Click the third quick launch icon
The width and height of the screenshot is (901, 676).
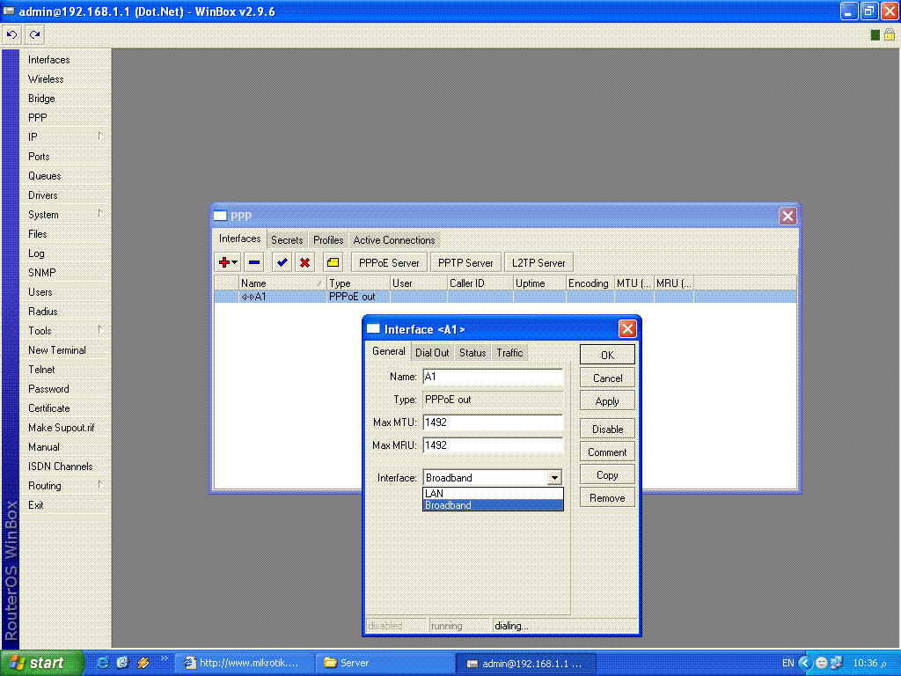[x=143, y=663]
